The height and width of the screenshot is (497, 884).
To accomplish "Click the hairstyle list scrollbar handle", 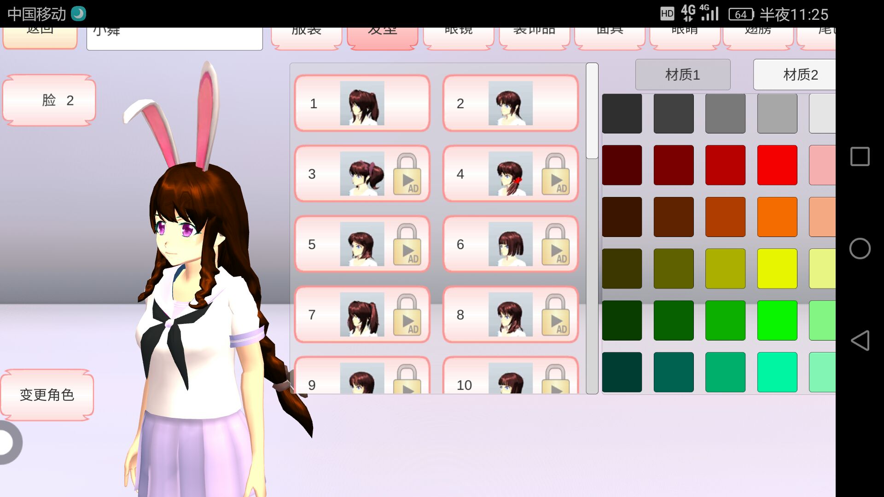I will (x=592, y=111).
